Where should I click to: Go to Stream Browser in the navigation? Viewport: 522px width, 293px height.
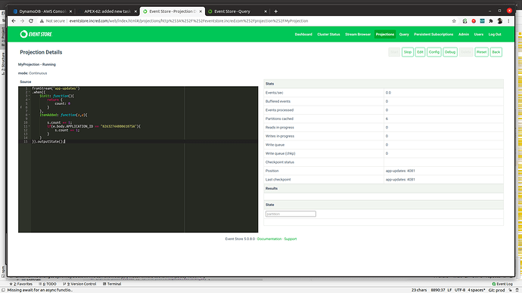tap(358, 34)
